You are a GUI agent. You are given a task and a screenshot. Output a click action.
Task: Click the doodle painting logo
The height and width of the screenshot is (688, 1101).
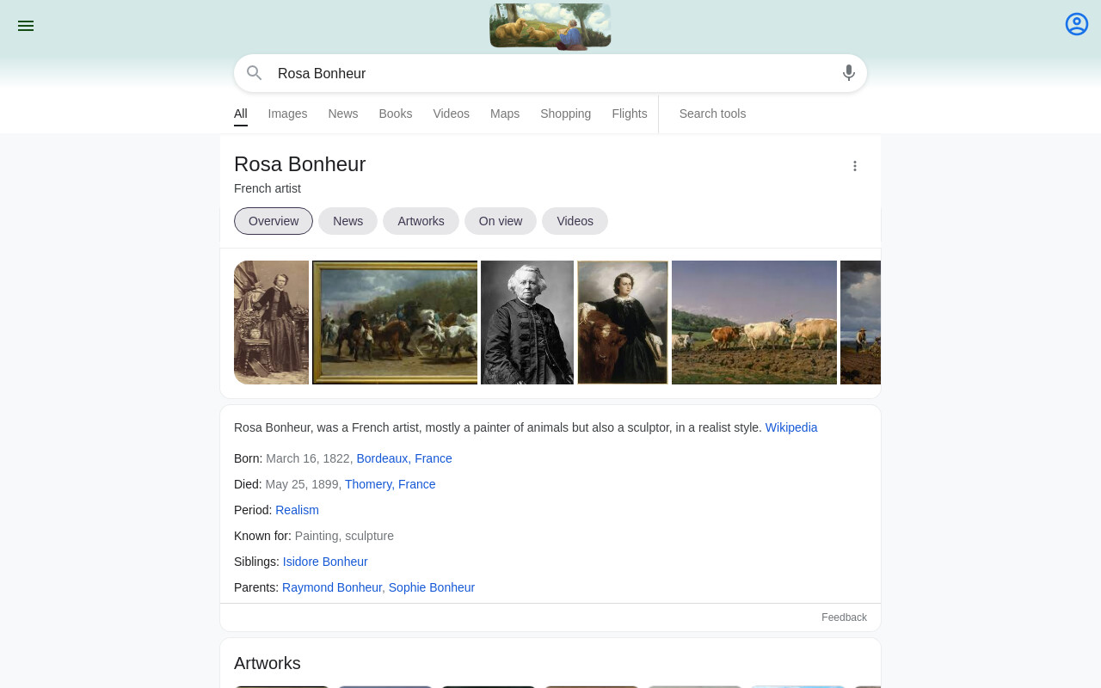coord(550,27)
